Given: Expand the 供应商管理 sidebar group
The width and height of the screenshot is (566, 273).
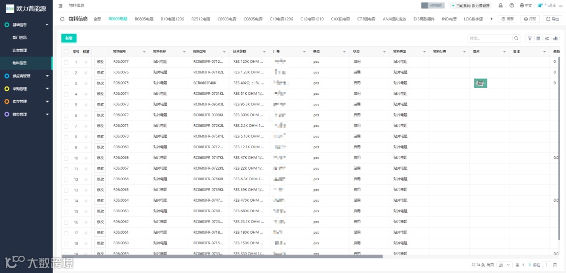Looking at the screenshot, I should (47, 76).
